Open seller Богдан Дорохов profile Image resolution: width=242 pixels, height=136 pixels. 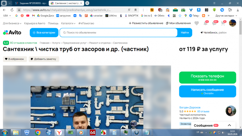click(x=190, y=107)
